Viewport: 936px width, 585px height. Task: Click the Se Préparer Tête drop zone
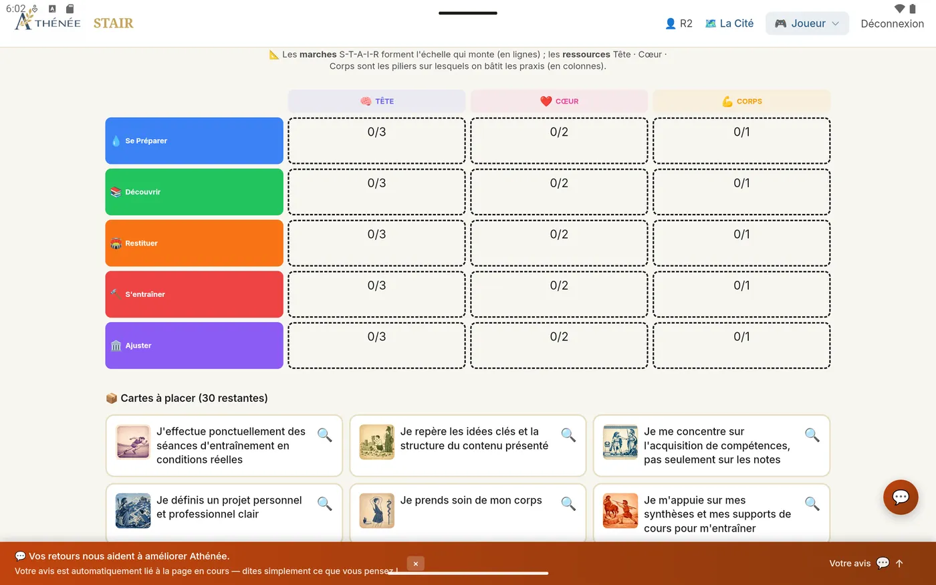(x=377, y=140)
